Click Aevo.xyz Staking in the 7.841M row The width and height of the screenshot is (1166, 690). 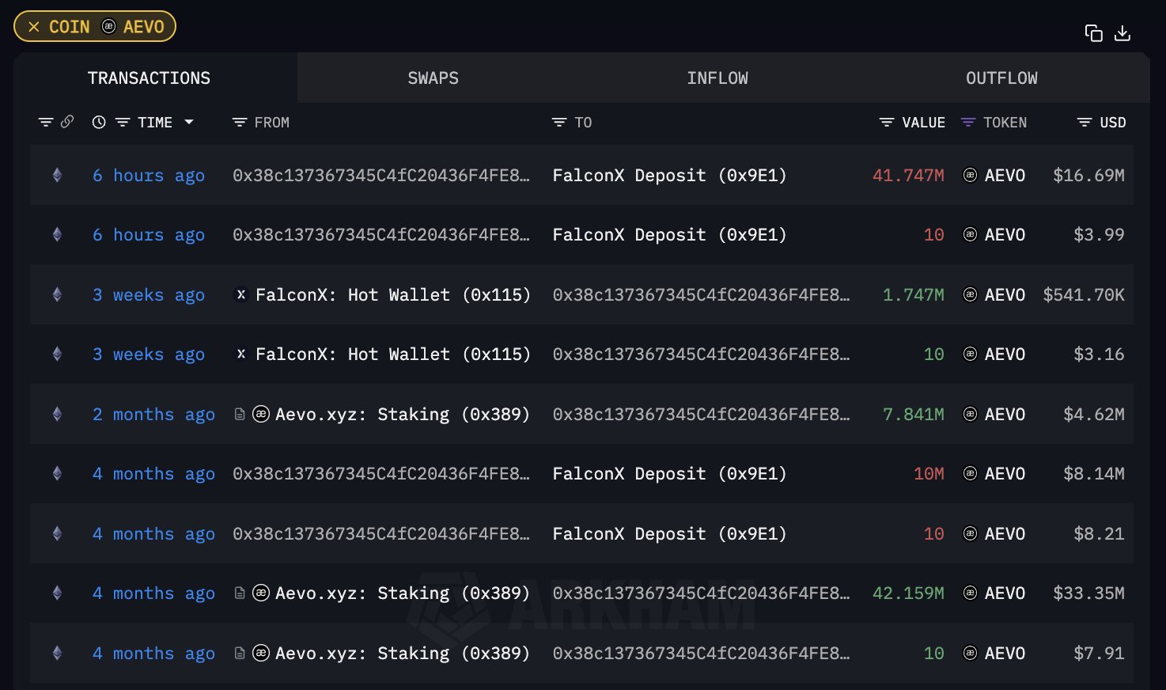click(x=402, y=414)
